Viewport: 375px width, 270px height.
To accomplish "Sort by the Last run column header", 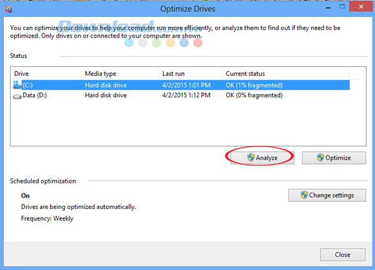I will [x=191, y=74].
